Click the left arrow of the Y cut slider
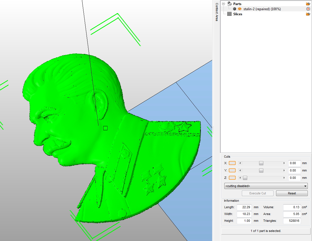 coord(240,170)
